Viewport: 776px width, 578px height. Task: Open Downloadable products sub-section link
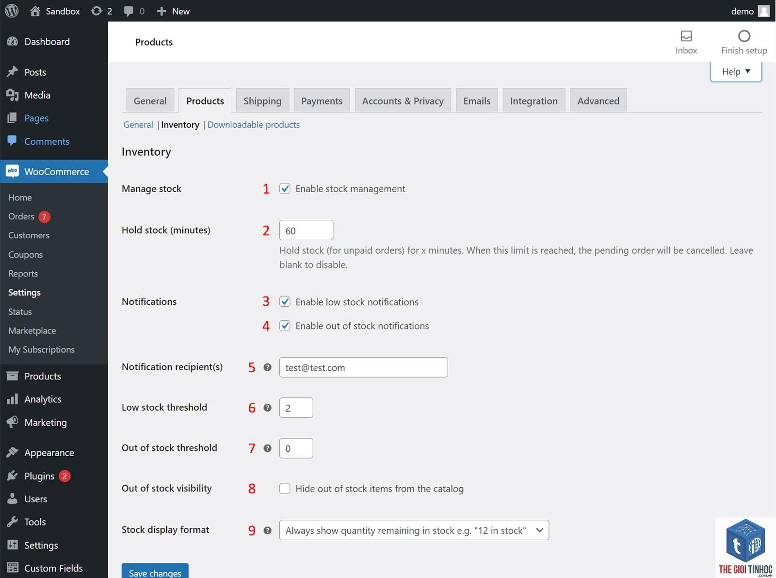tap(254, 125)
